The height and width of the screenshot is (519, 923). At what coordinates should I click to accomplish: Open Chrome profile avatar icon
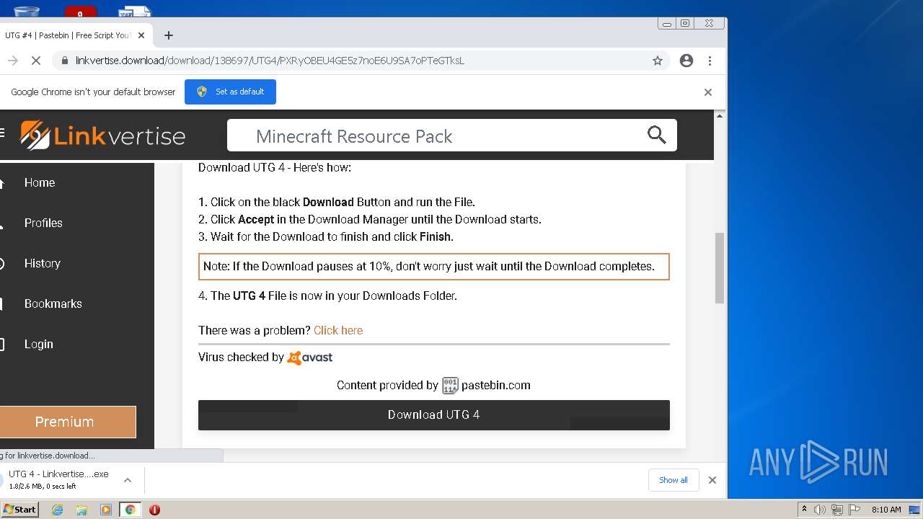[x=686, y=61]
